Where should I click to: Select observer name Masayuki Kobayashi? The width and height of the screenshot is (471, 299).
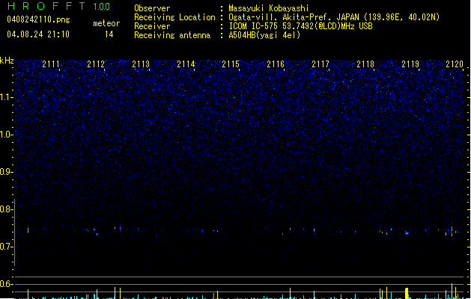click(x=269, y=8)
